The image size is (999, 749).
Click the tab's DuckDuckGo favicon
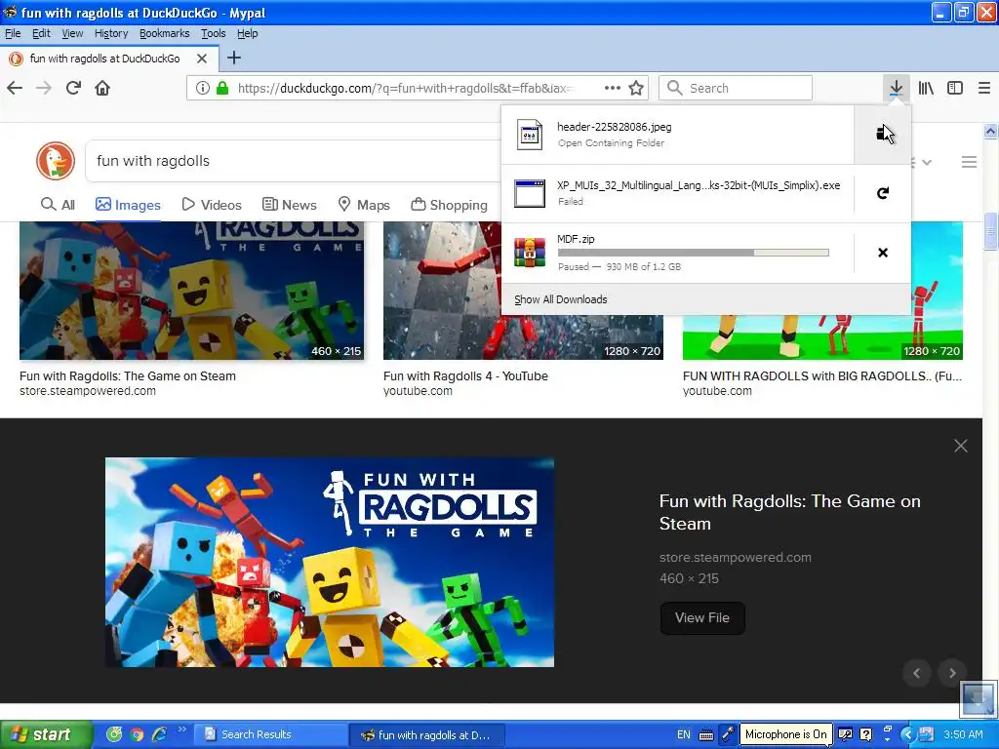point(16,59)
